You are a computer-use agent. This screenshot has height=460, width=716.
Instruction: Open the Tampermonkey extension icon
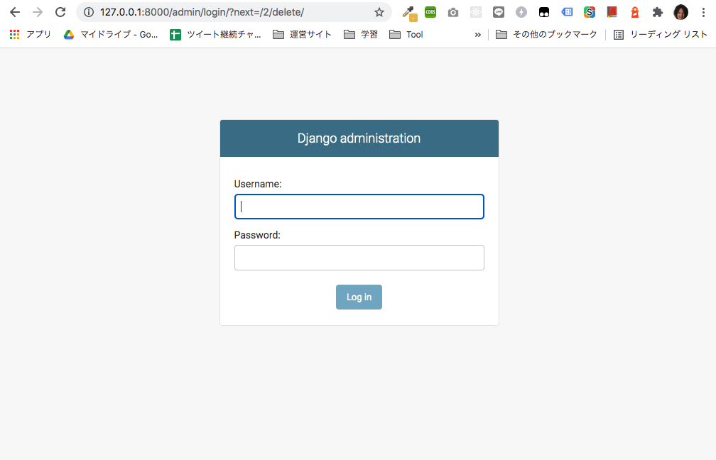[544, 12]
